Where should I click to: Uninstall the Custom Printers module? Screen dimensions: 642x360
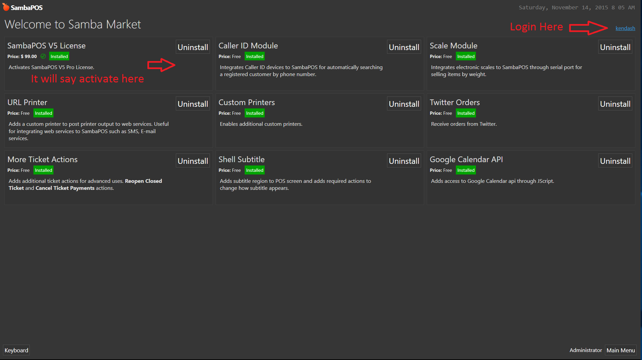404,104
